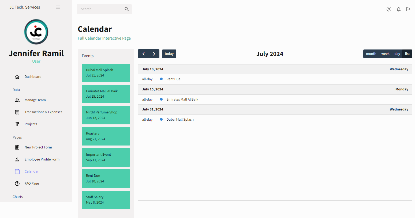Open New Project Form page
Viewport: 415px width, 218px height.
click(x=38, y=147)
